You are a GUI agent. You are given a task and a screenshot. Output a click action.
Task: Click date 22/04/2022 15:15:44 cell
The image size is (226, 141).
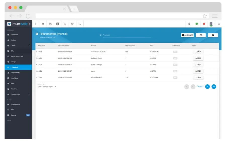click(65, 77)
